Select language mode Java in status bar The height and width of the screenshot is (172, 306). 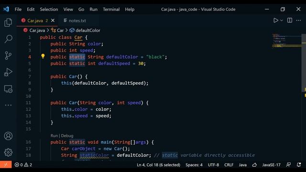[242, 165]
